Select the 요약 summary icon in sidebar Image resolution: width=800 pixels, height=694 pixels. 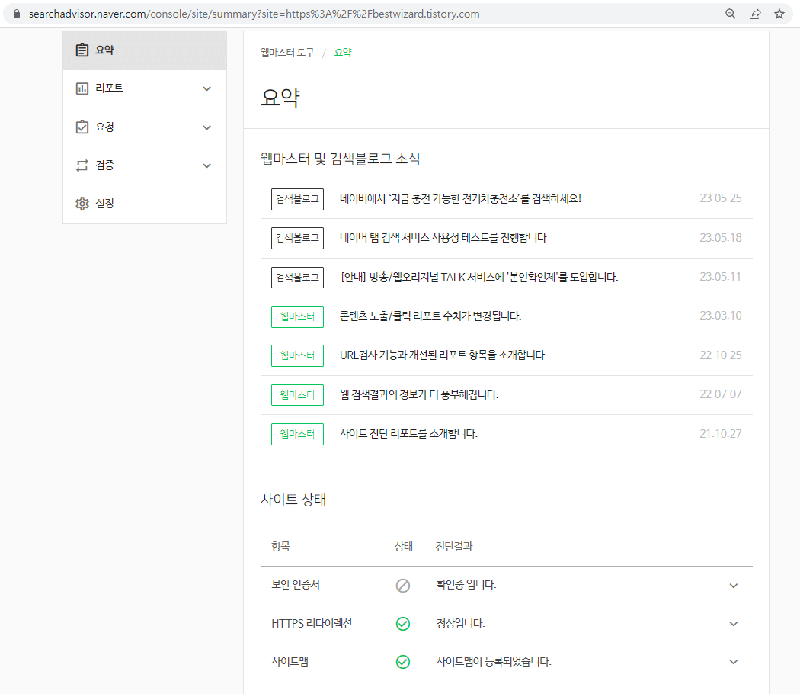point(82,49)
